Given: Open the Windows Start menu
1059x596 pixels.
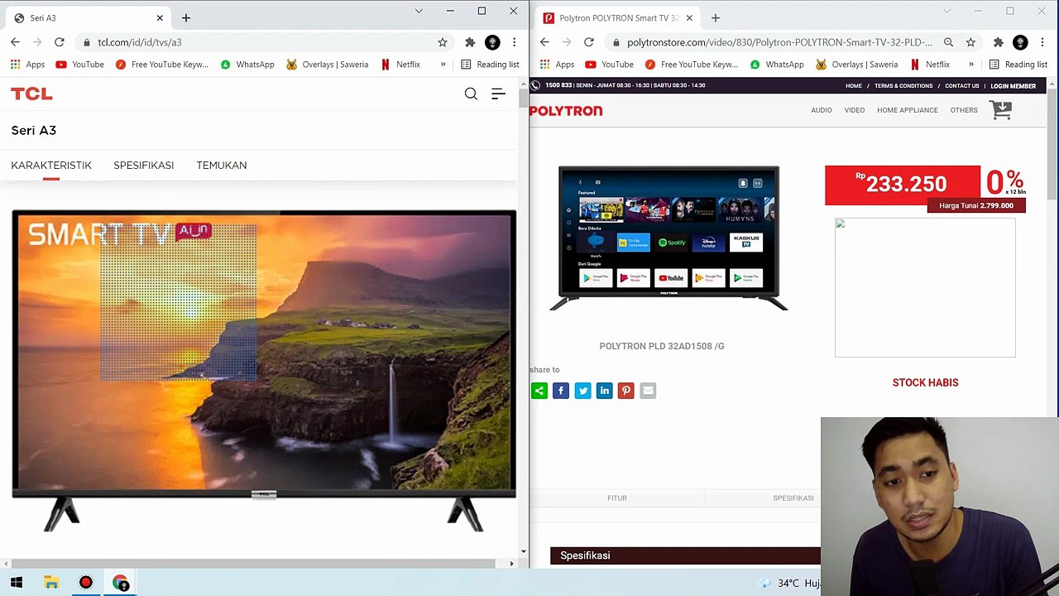Looking at the screenshot, I should coord(17,583).
